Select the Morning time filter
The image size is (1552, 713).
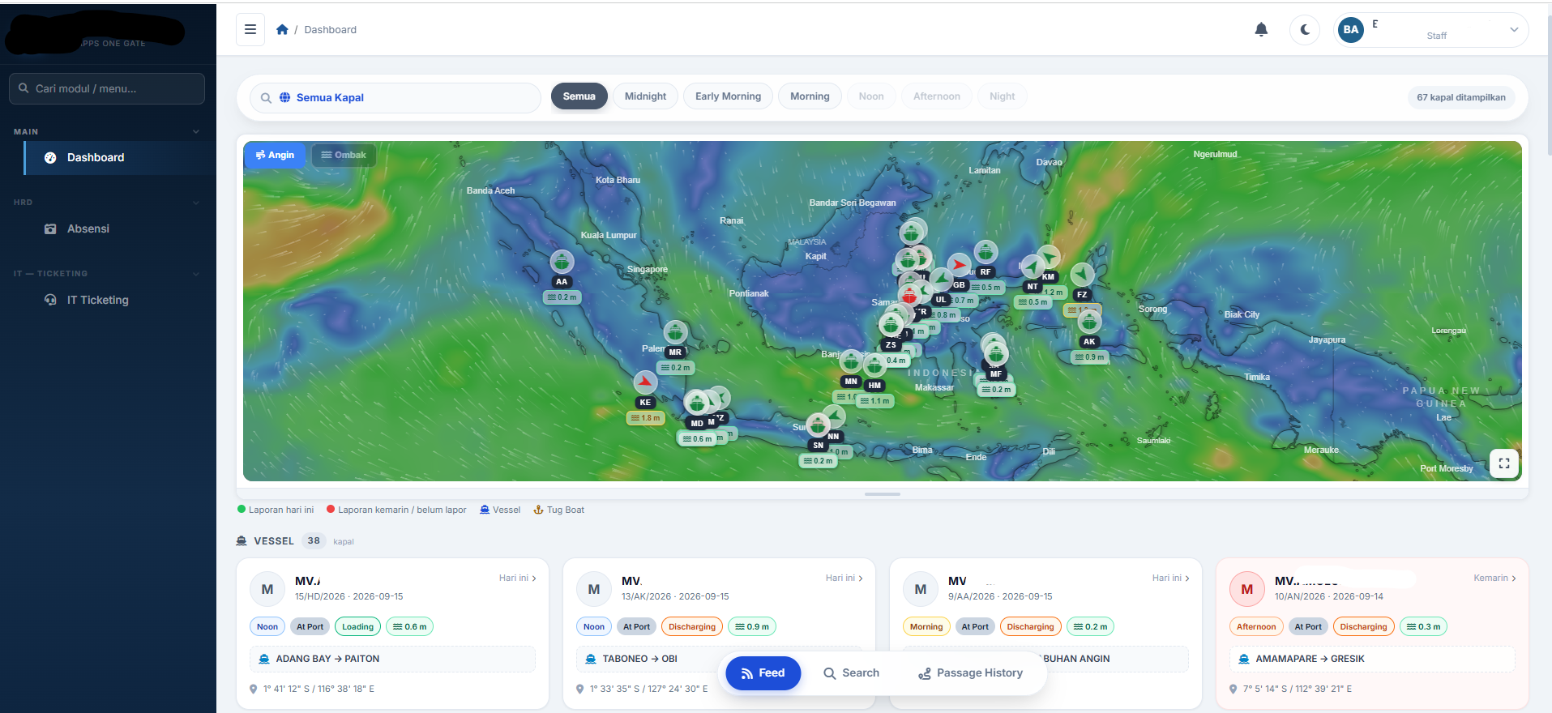tap(810, 96)
